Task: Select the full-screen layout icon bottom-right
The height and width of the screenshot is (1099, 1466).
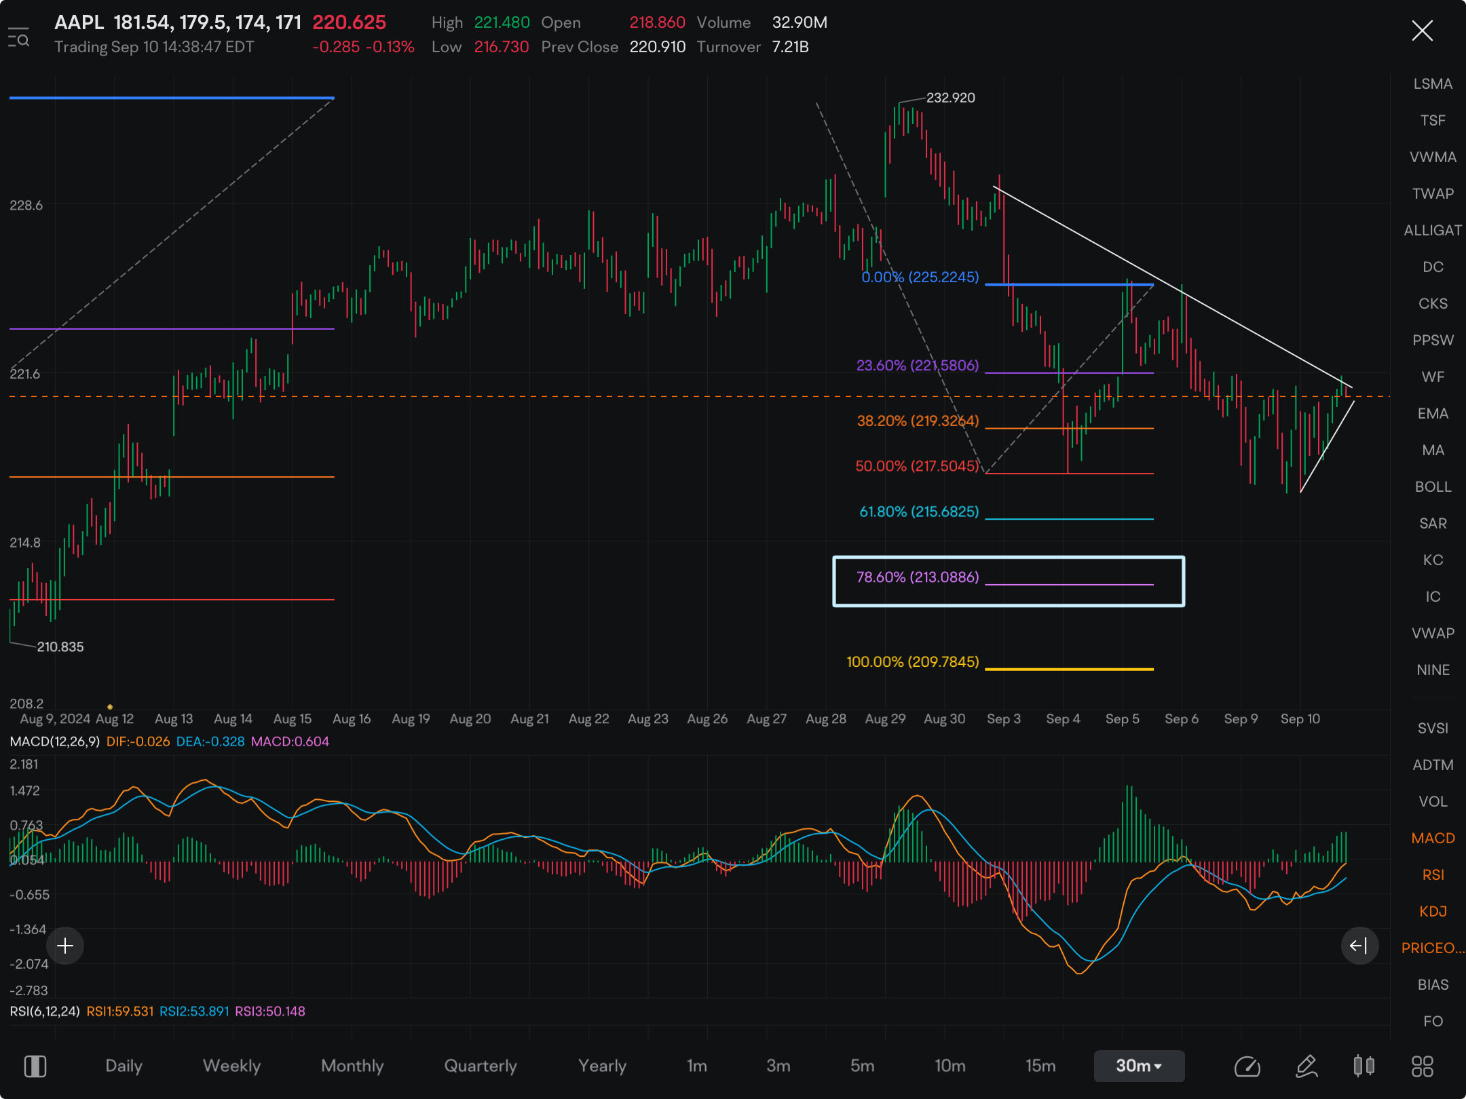Action: click(x=1421, y=1066)
